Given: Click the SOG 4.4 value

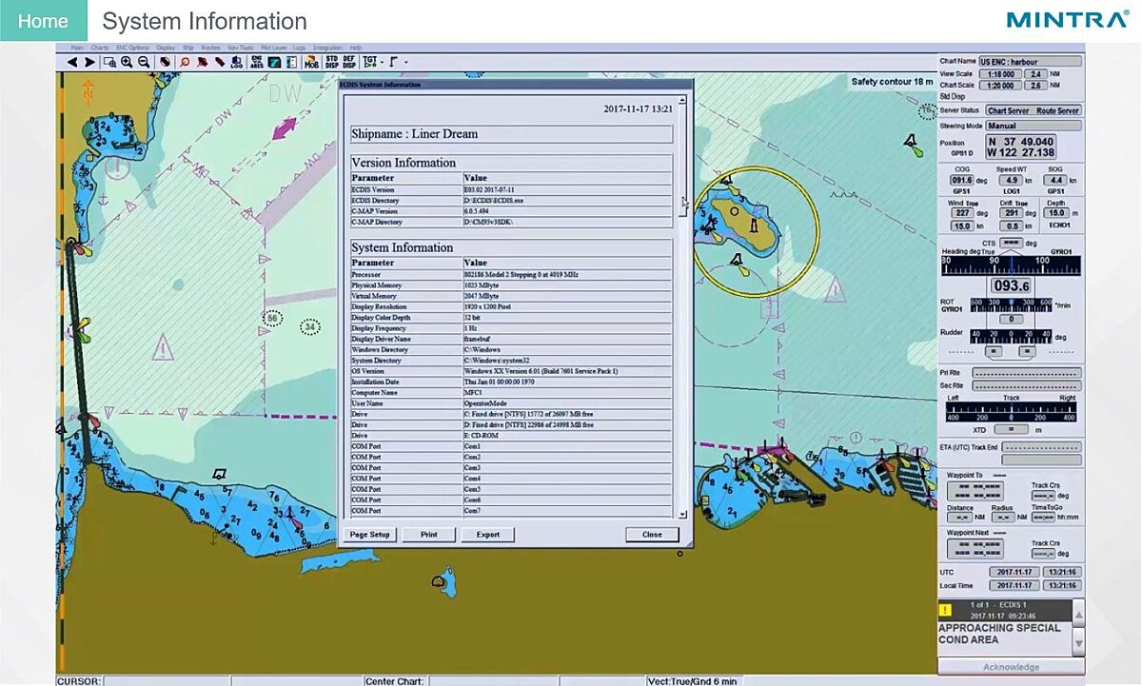Looking at the screenshot, I should tap(1055, 180).
